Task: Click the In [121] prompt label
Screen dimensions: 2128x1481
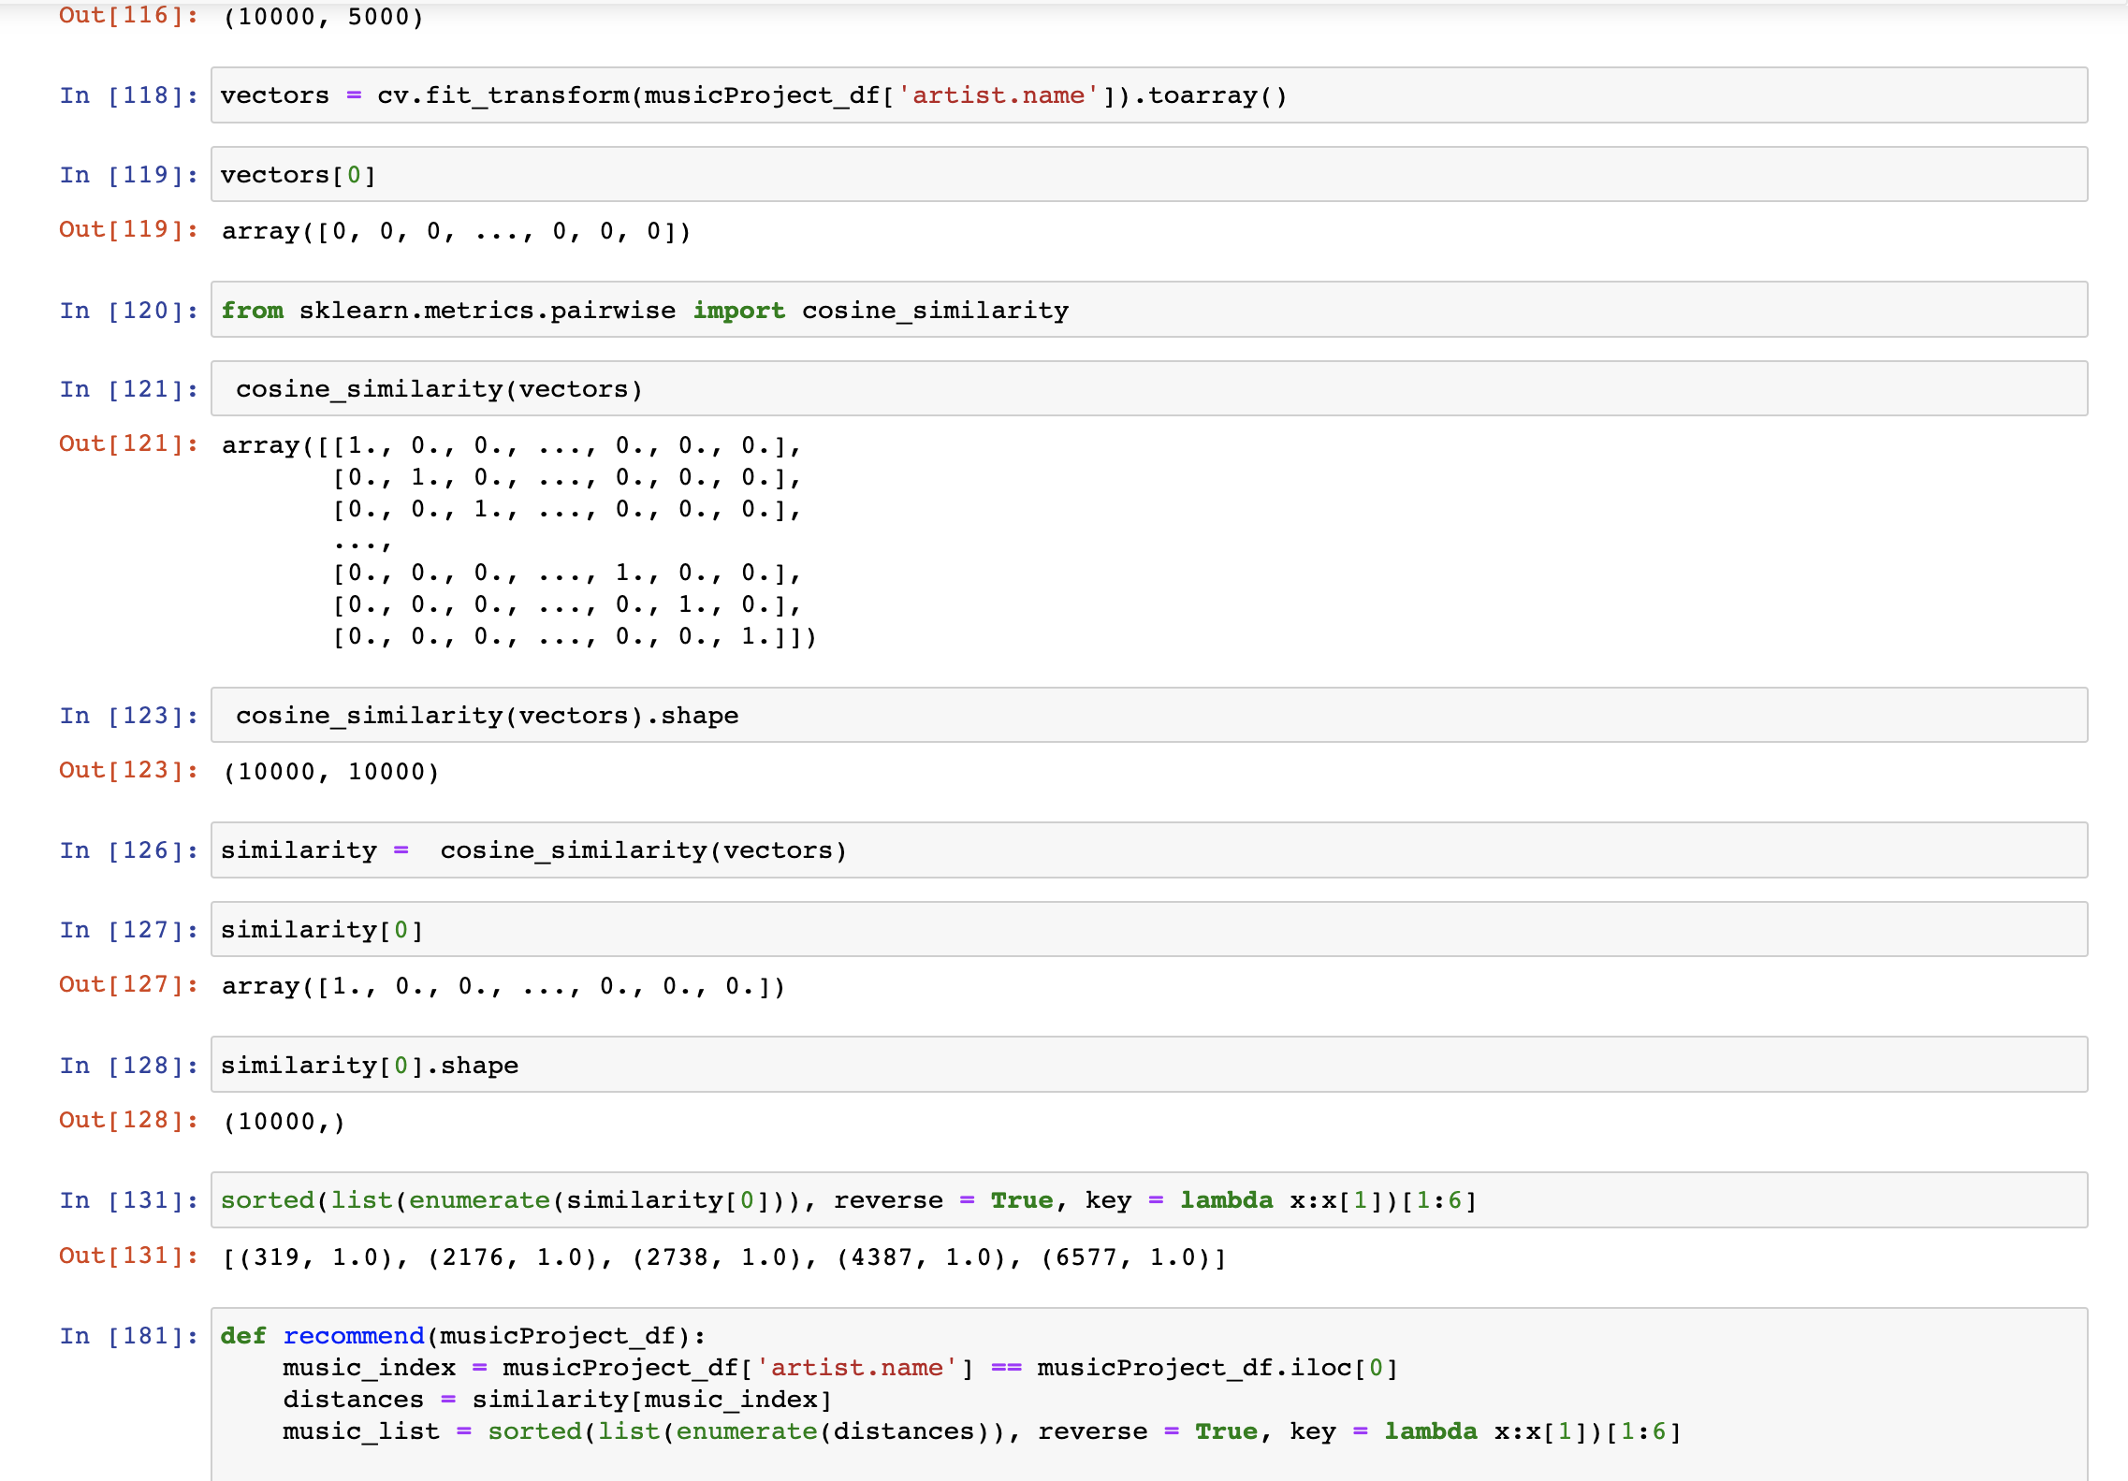Action: [129, 389]
